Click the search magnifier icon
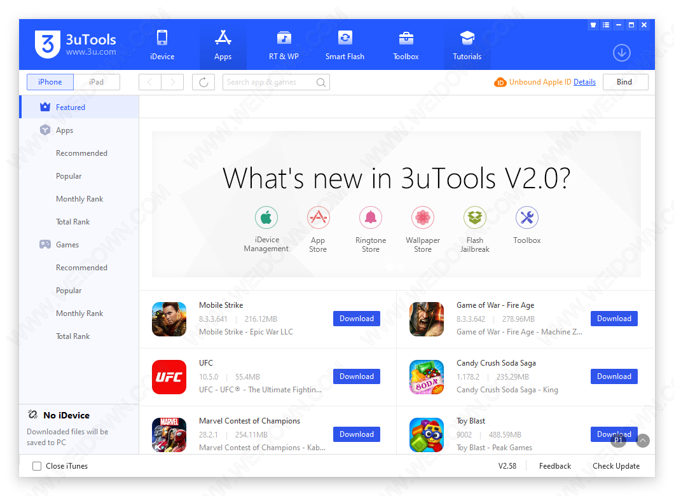674x496 pixels. 320,82
